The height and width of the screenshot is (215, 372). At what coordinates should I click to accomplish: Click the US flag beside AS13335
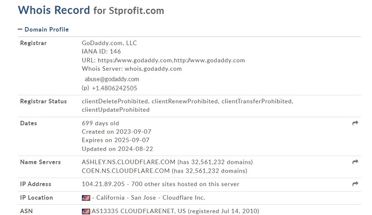(86, 211)
